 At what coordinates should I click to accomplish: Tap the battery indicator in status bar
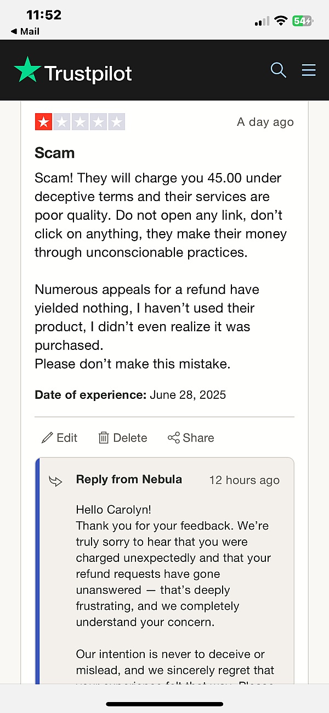(x=302, y=21)
